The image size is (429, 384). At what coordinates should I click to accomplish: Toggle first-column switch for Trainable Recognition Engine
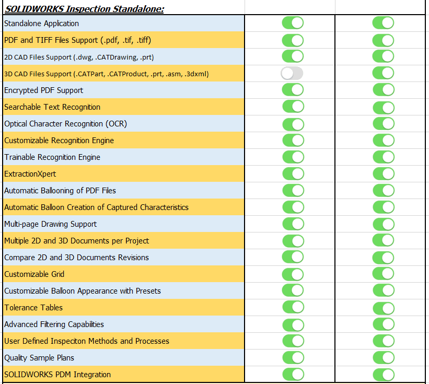pyautogui.click(x=293, y=157)
